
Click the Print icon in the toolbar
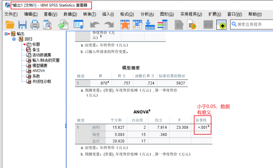35,25
